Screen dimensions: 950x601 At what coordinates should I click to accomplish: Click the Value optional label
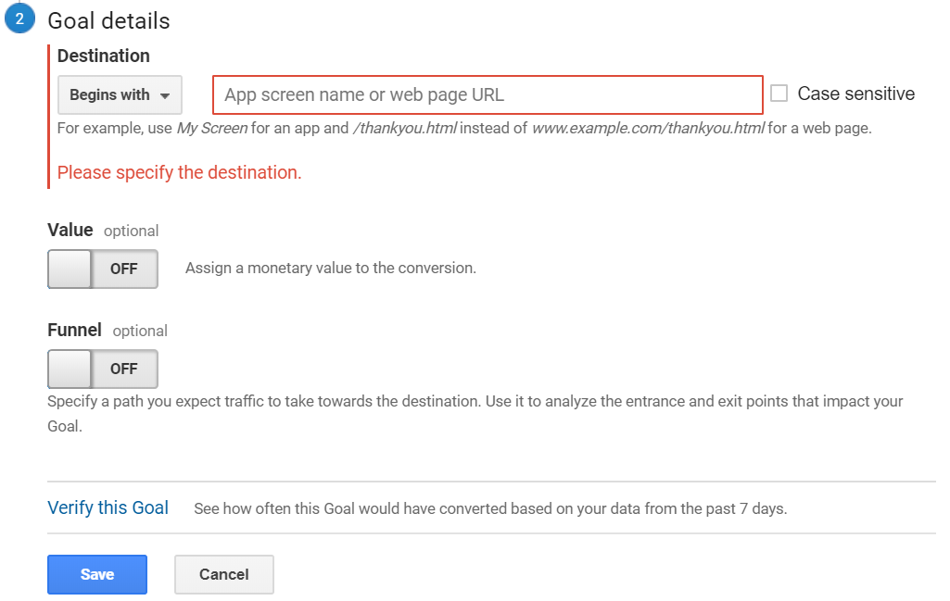click(103, 230)
